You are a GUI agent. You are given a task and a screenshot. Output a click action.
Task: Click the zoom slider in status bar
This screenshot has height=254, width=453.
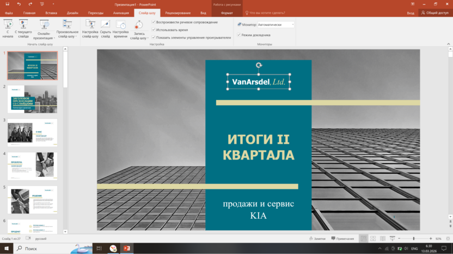[x=413, y=239]
